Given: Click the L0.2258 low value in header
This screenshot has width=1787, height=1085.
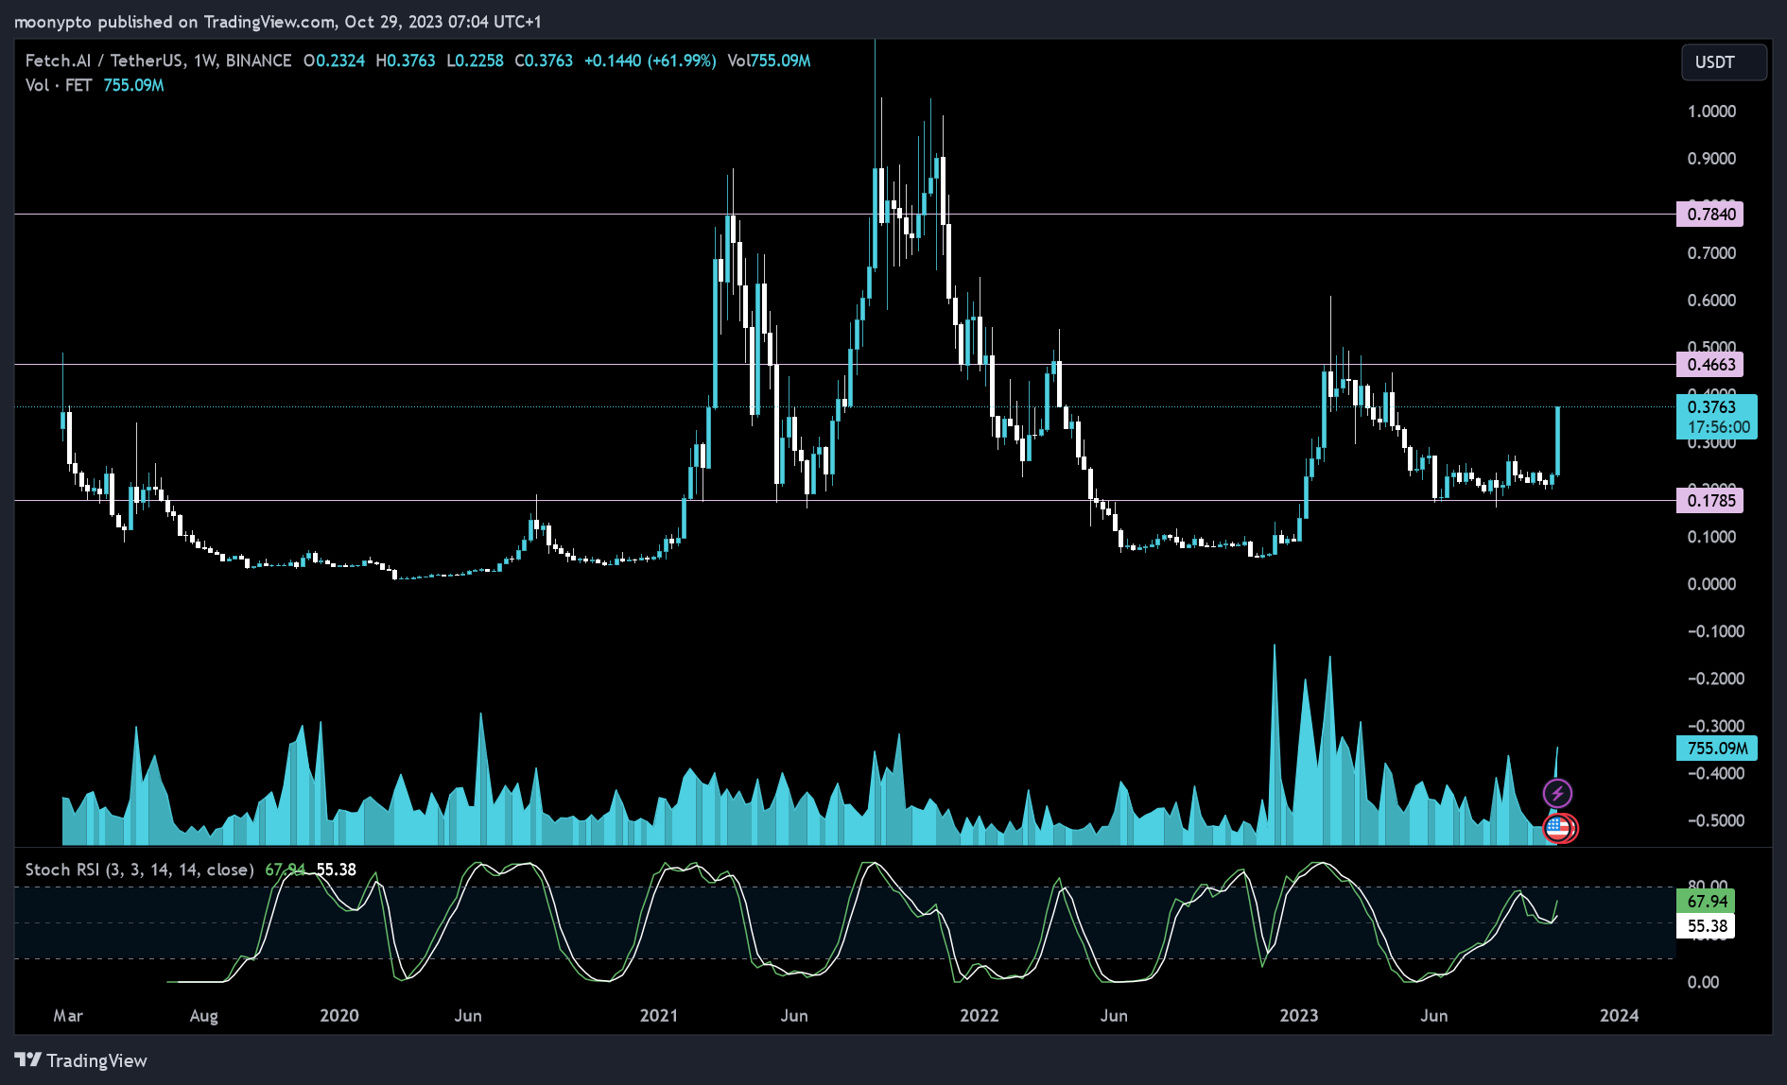Looking at the screenshot, I should click(475, 60).
